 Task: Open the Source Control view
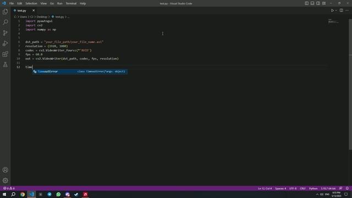point(5,33)
